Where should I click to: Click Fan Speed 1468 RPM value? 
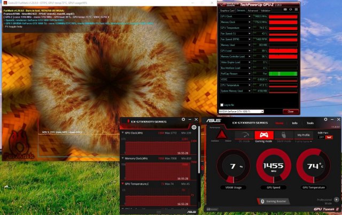click(x=260, y=39)
